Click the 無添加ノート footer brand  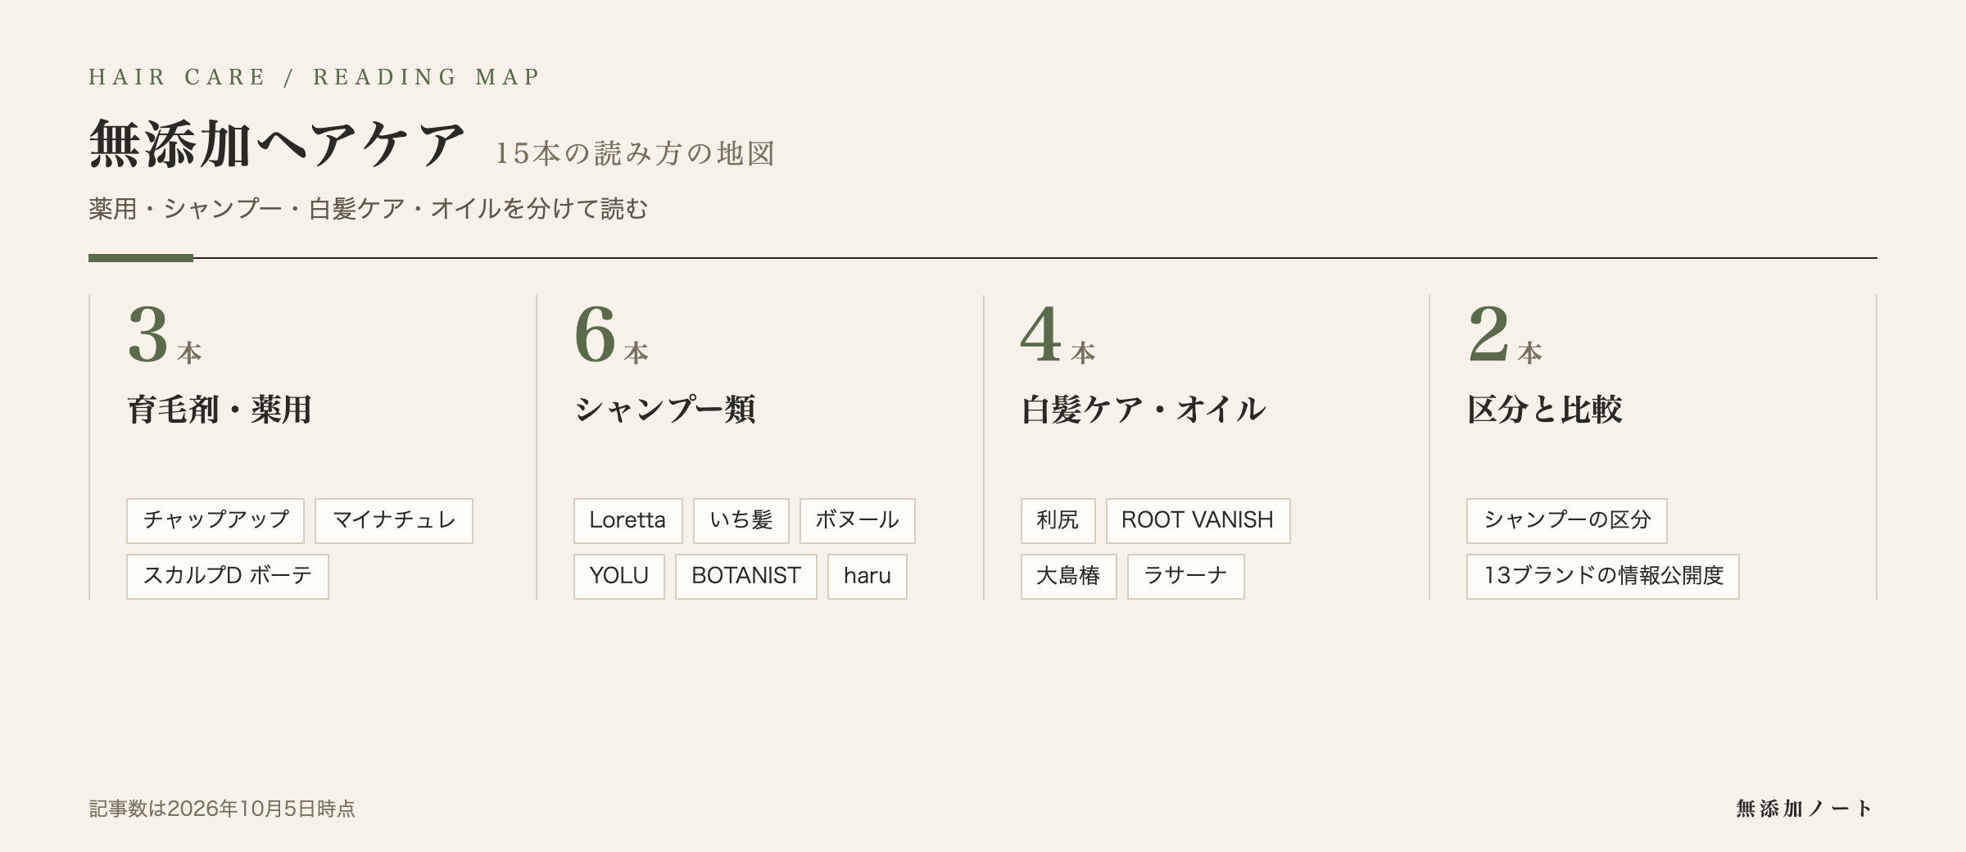1804,809
